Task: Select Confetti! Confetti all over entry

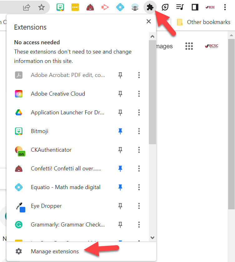Action: pyautogui.click(x=66, y=169)
